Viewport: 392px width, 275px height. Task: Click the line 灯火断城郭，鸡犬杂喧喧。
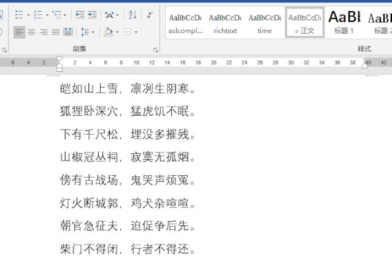pyautogui.click(x=128, y=203)
